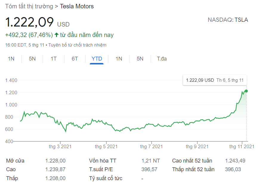Click the Cao nhất 52 tuần value 1.243,49
This screenshot has width=261, height=187.
tap(235, 161)
